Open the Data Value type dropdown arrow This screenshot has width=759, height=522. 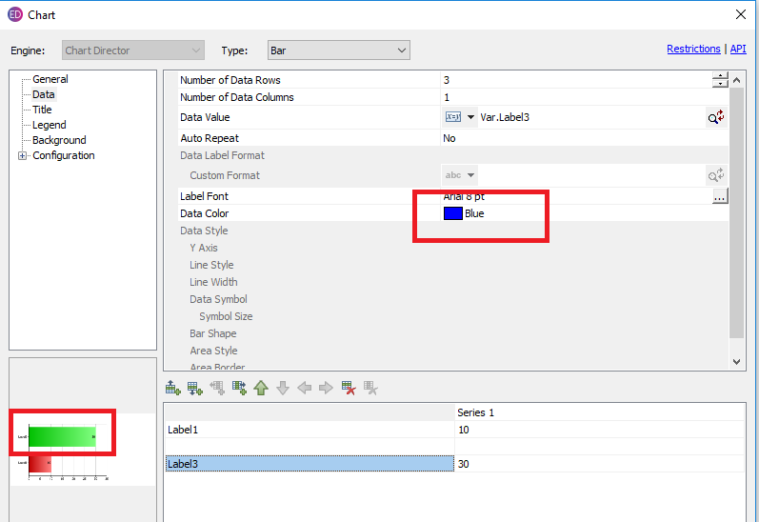[x=470, y=117]
